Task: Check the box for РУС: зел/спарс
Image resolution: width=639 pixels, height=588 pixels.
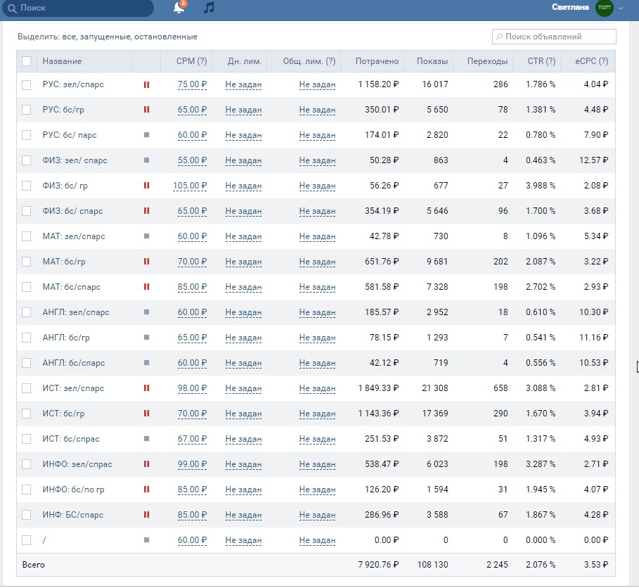Action: [x=27, y=85]
